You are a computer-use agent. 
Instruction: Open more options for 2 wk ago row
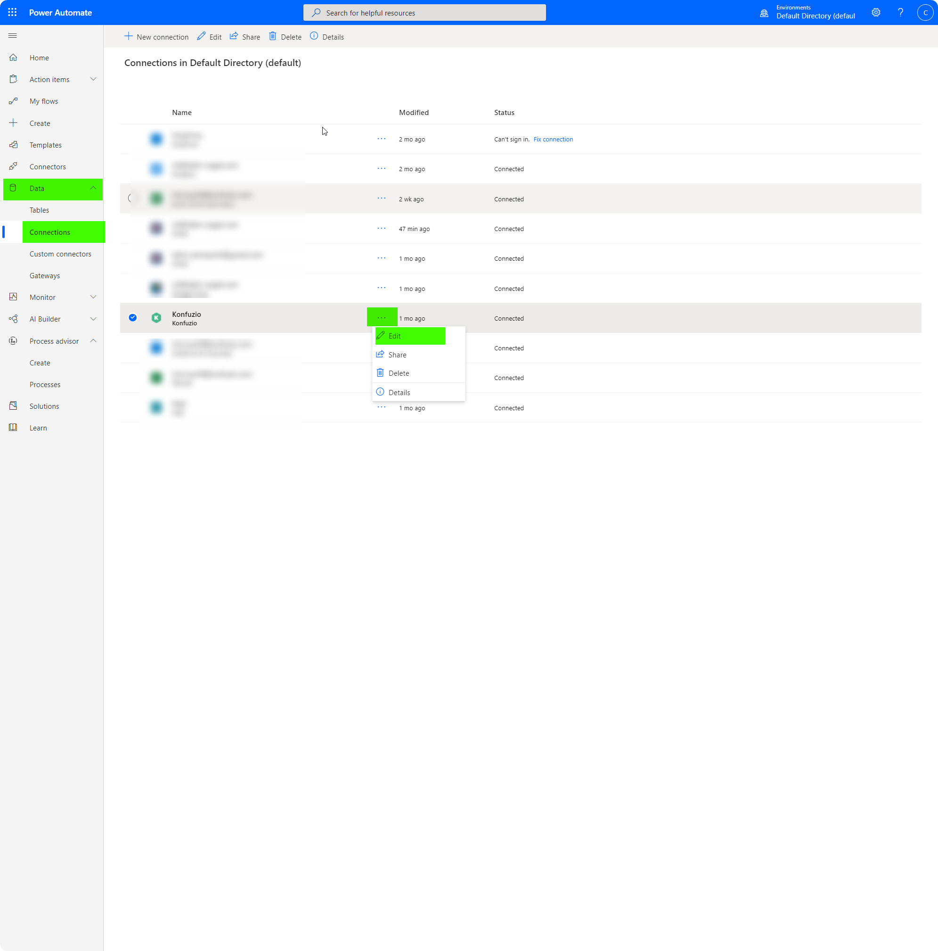pos(382,198)
